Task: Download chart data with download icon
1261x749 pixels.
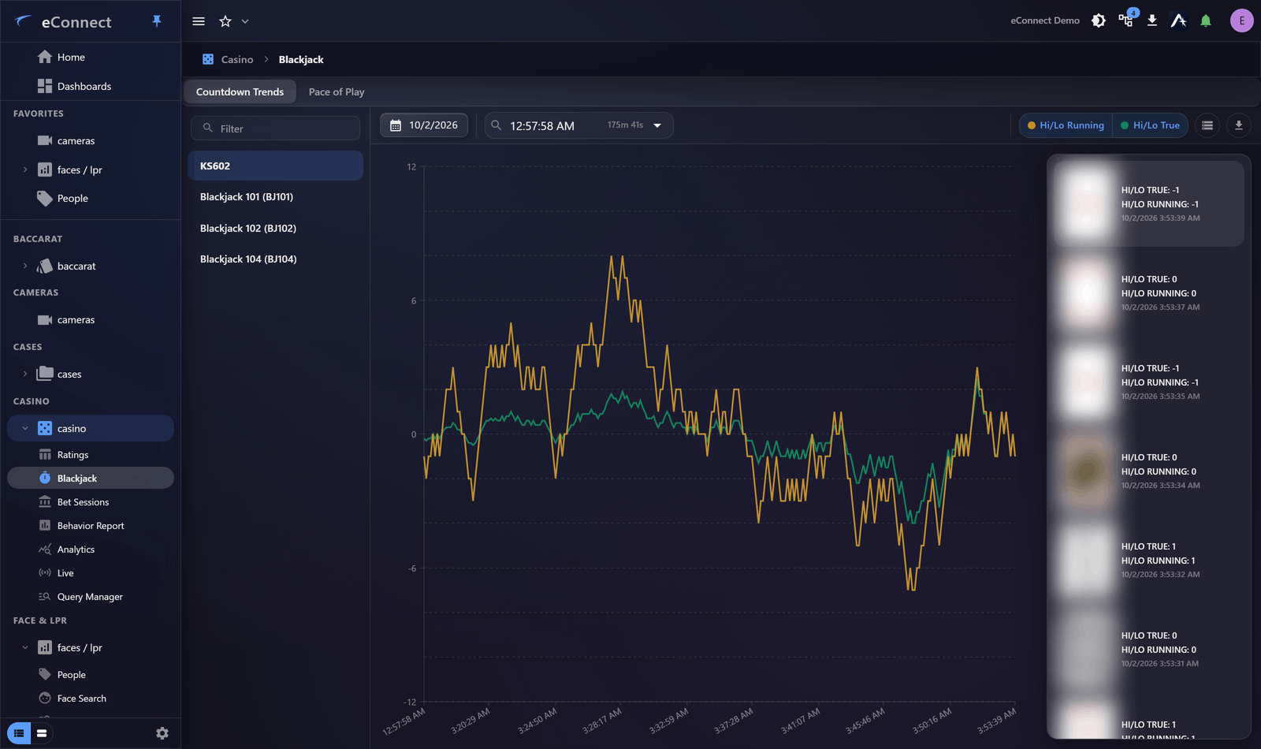Action: point(1239,125)
